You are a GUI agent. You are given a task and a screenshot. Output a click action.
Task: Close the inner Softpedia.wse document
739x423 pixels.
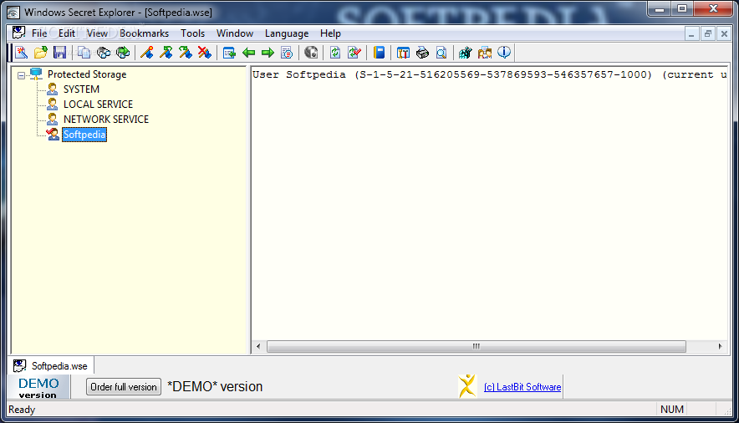click(725, 33)
